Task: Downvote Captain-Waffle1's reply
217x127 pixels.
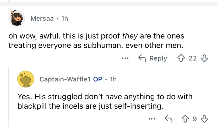Action: [204, 119]
